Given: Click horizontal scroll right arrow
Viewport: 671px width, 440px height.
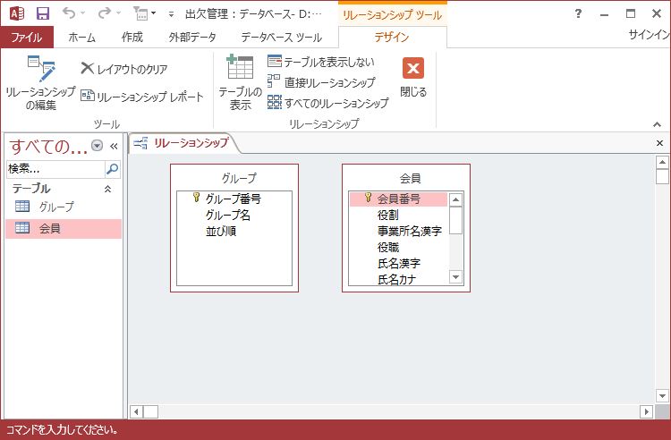Looking at the screenshot, I should coord(646,411).
